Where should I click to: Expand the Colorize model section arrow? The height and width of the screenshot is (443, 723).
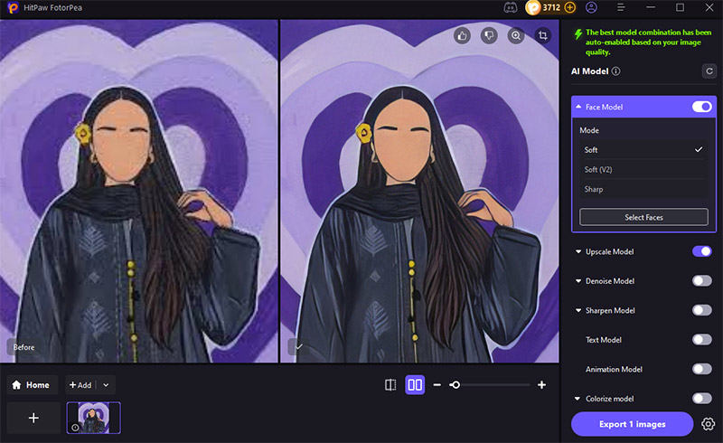[577, 399]
